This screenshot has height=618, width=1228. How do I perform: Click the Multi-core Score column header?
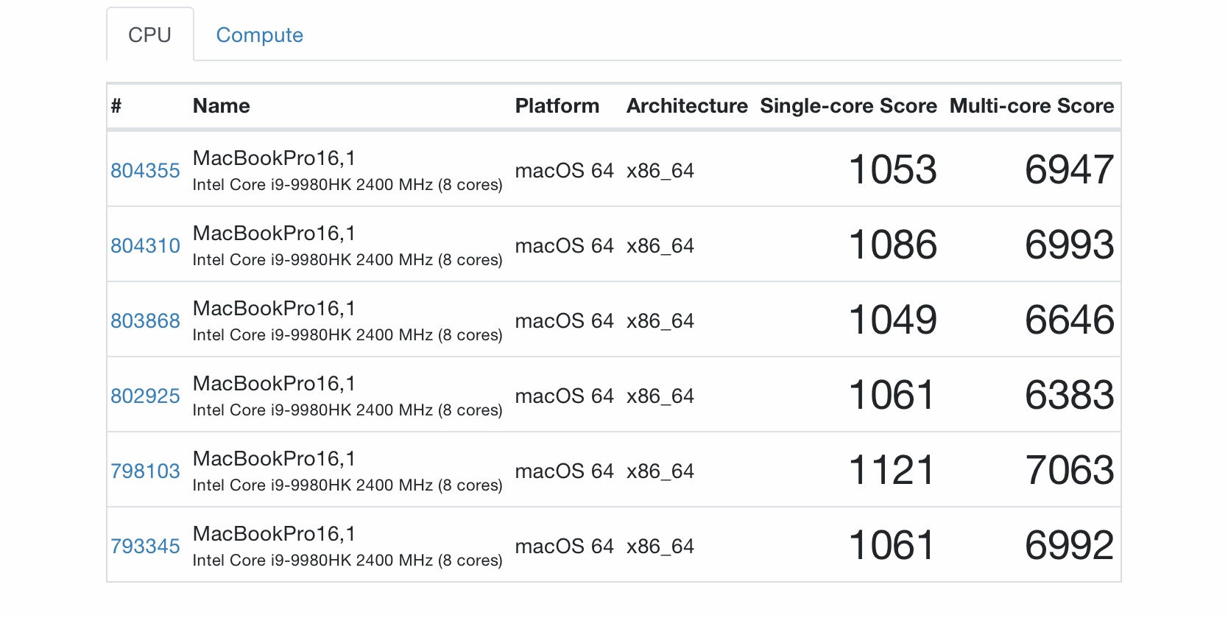click(1031, 106)
